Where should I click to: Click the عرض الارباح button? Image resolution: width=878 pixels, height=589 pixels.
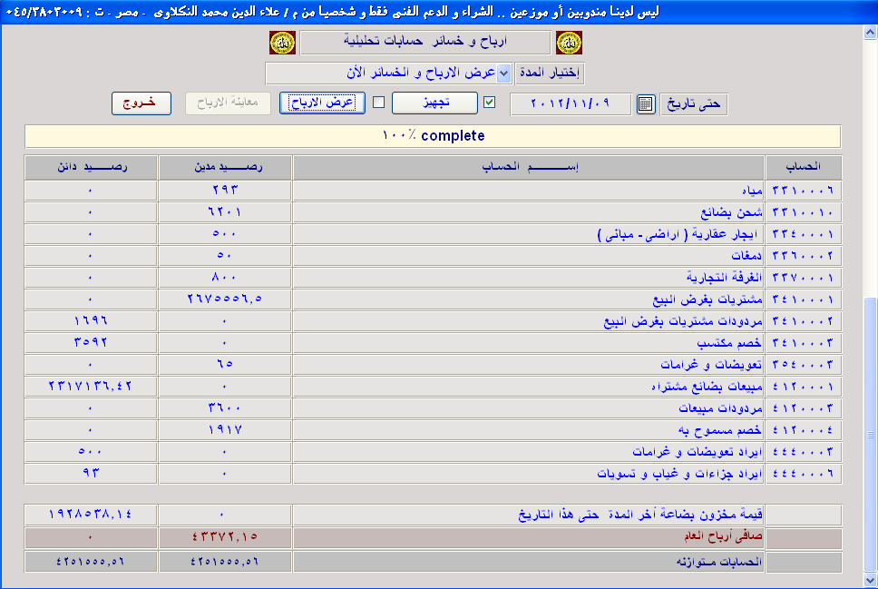tap(321, 103)
